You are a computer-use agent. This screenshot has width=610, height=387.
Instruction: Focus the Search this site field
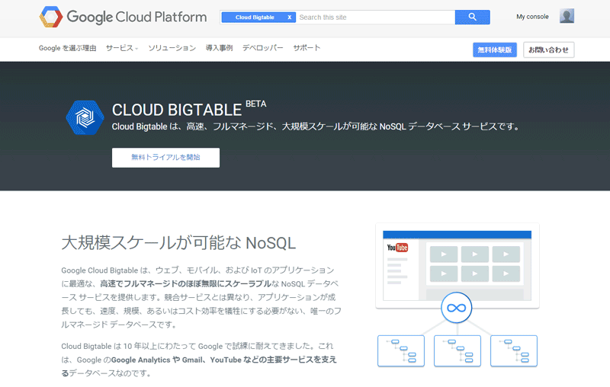click(x=375, y=17)
